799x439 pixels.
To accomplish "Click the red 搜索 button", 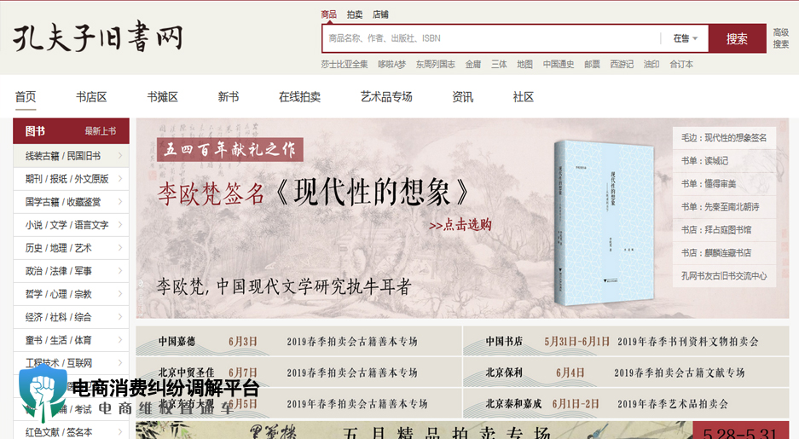I will pos(737,38).
